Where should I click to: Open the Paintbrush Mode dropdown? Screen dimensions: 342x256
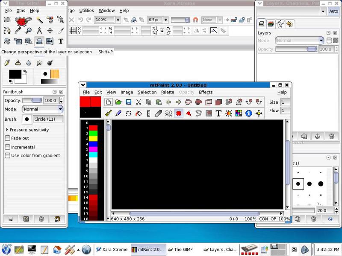pyautogui.click(x=42, y=109)
